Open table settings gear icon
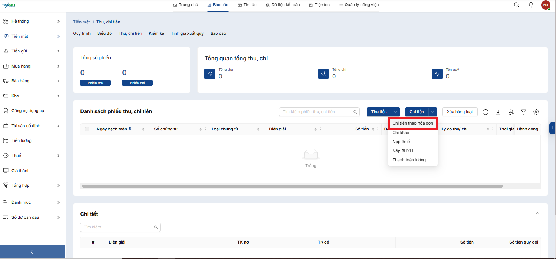The height and width of the screenshot is (259, 556). pyautogui.click(x=536, y=112)
